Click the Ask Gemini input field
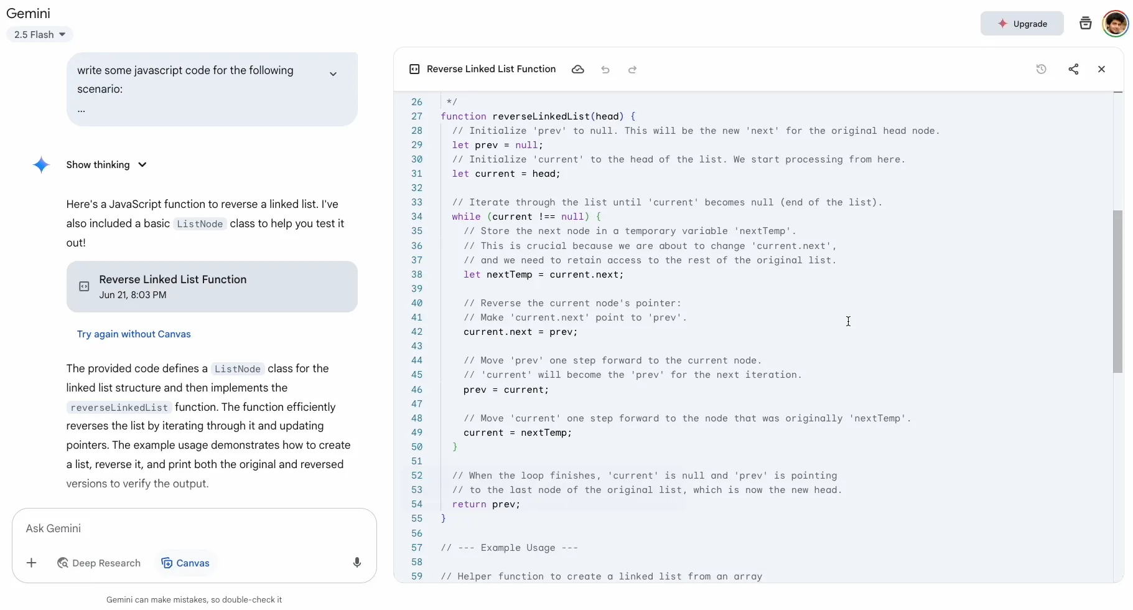The height and width of the screenshot is (610, 1133). [187, 528]
